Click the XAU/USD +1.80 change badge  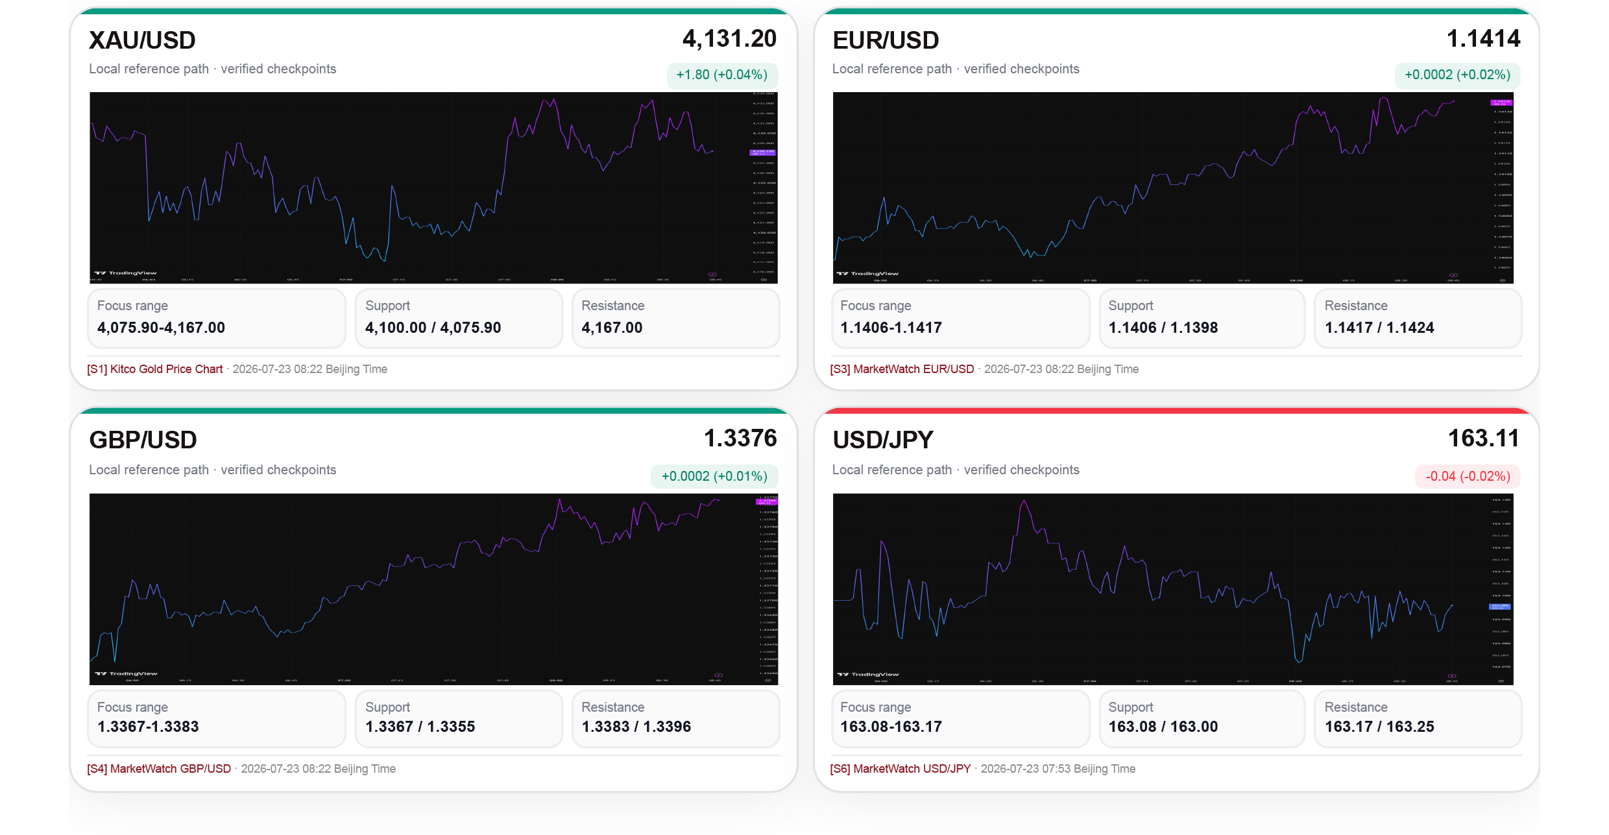(722, 75)
